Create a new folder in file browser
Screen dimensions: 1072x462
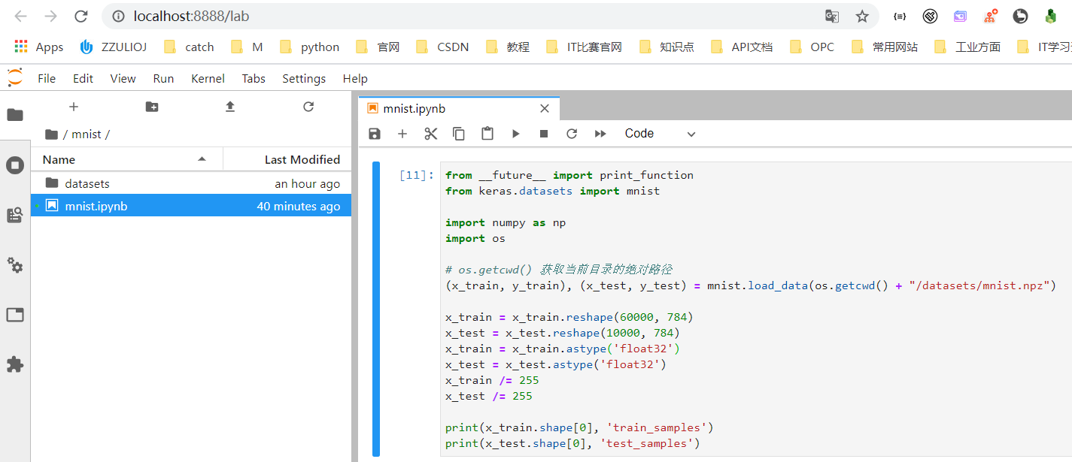[x=152, y=107]
